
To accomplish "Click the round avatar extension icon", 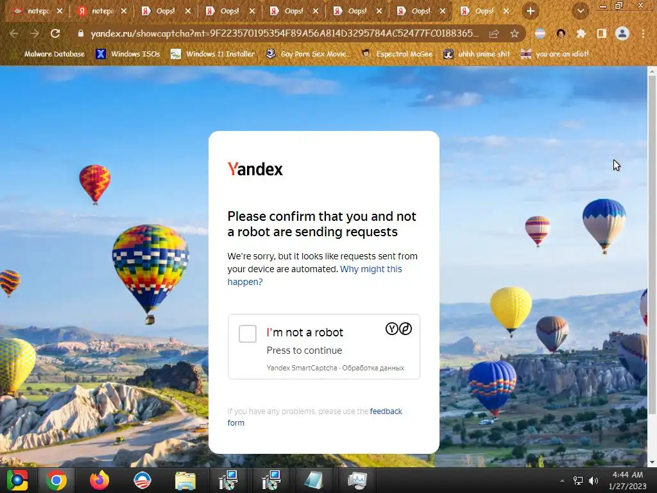I will point(561,33).
